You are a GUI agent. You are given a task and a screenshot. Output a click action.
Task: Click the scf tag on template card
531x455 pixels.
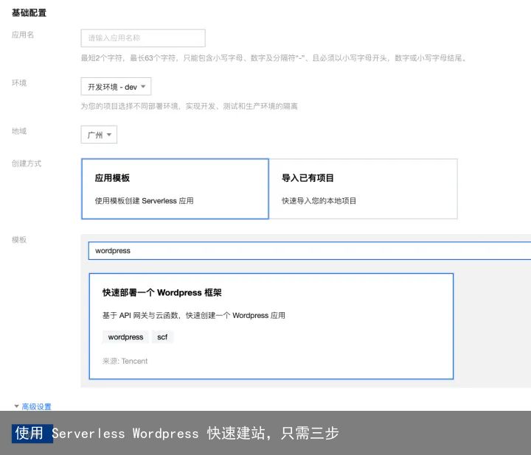pyautogui.click(x=162, y=337)
